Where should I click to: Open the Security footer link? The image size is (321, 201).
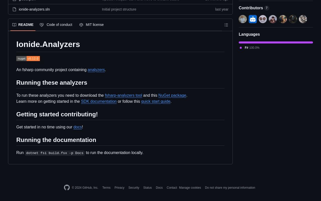pos(134,188)
